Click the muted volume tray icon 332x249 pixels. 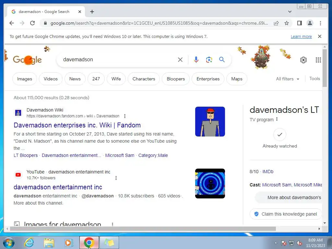(x=299, y=243)
